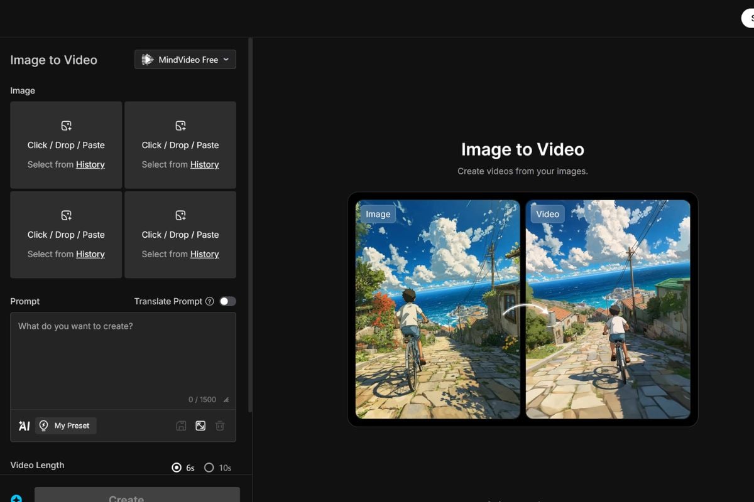754x502 pixels.
Task: Click the 'Video Length' label
Action: [37, 465]
